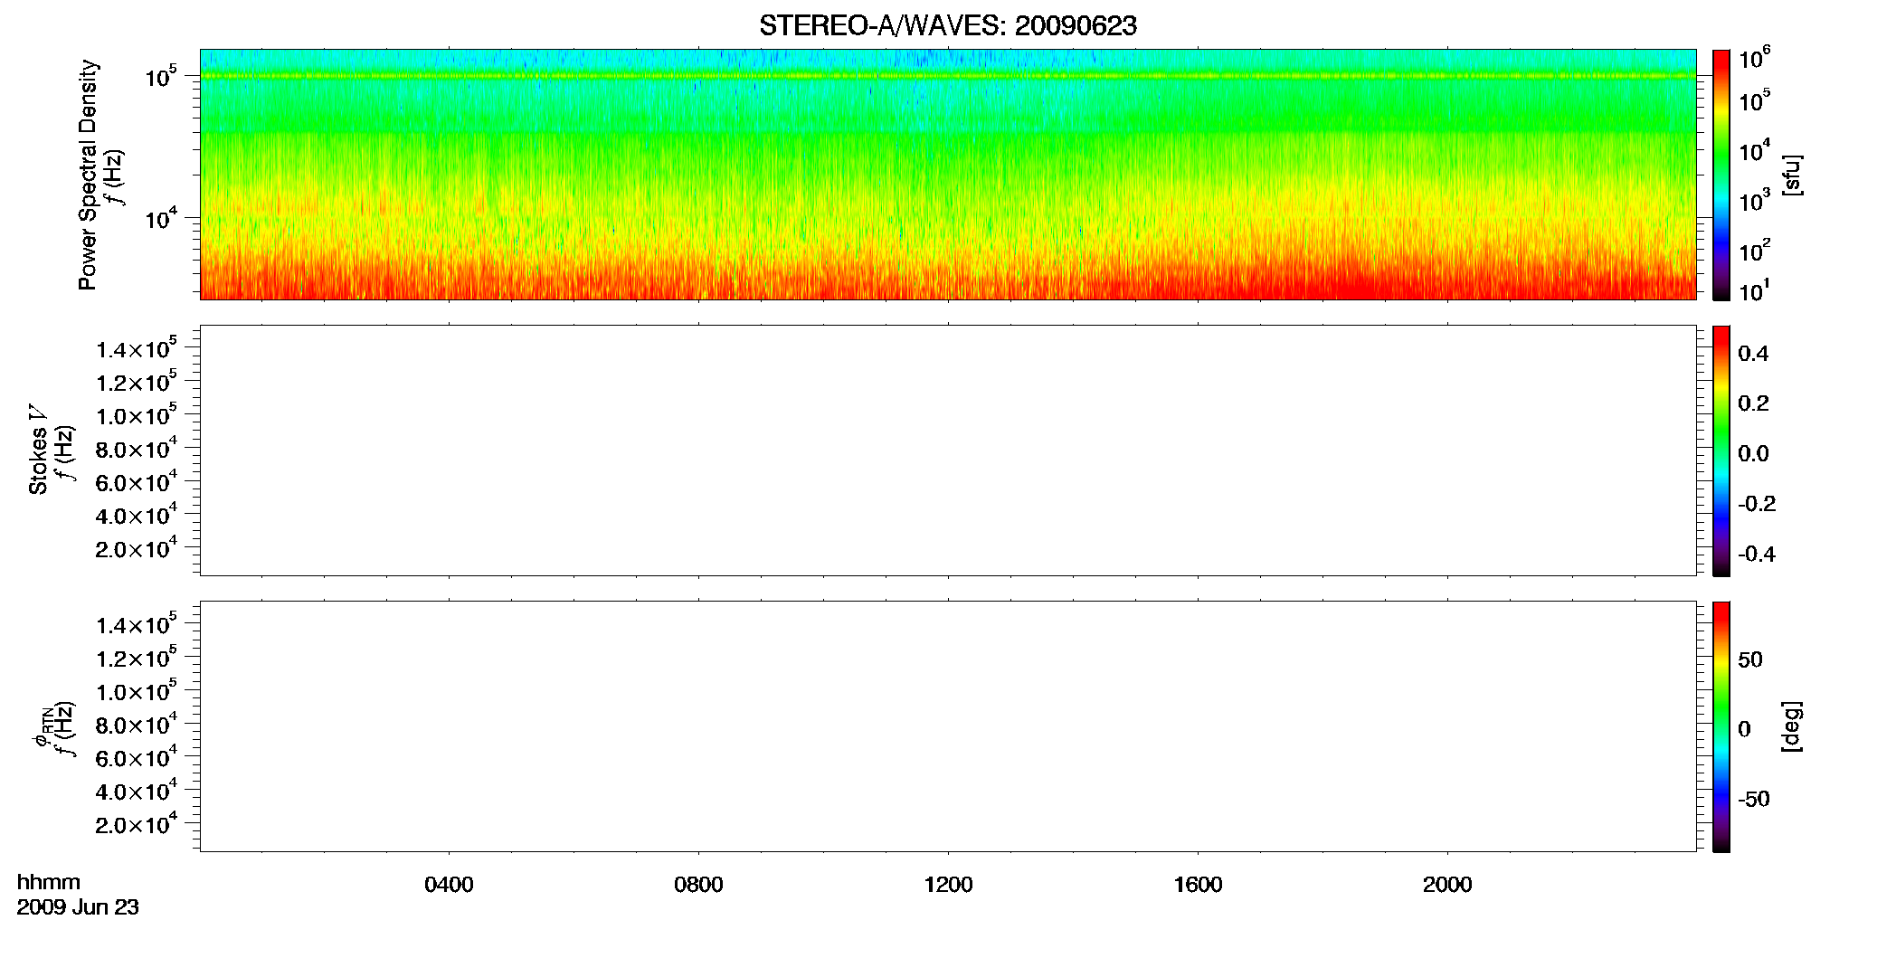Click the Stokes V color bar
Screen dimensions: 1896x977
1721,451
